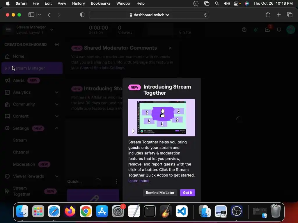Open the Apple menu
Viewport: 298px width, 223px height.
(x=8, y=3)
